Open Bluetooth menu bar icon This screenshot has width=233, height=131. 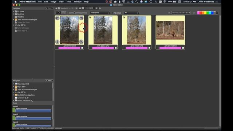(x=156, y=1)
